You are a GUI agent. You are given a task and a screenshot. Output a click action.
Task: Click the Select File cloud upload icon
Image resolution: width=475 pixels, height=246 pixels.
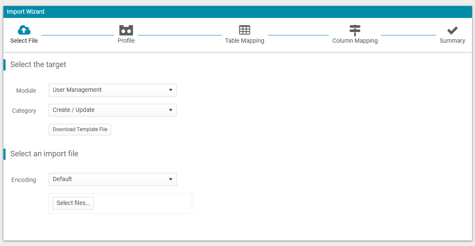(x=24, y=30)
